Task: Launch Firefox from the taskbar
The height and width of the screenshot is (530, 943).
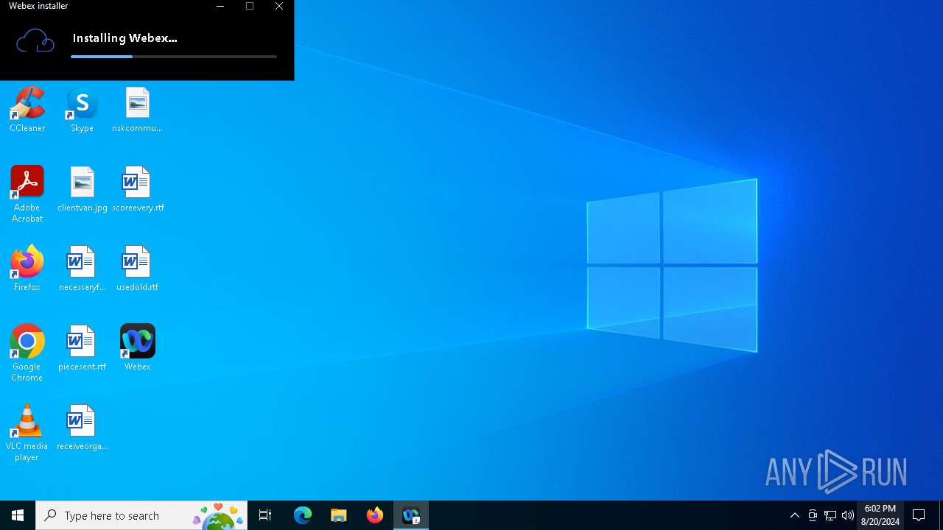Action: [374, 515]
